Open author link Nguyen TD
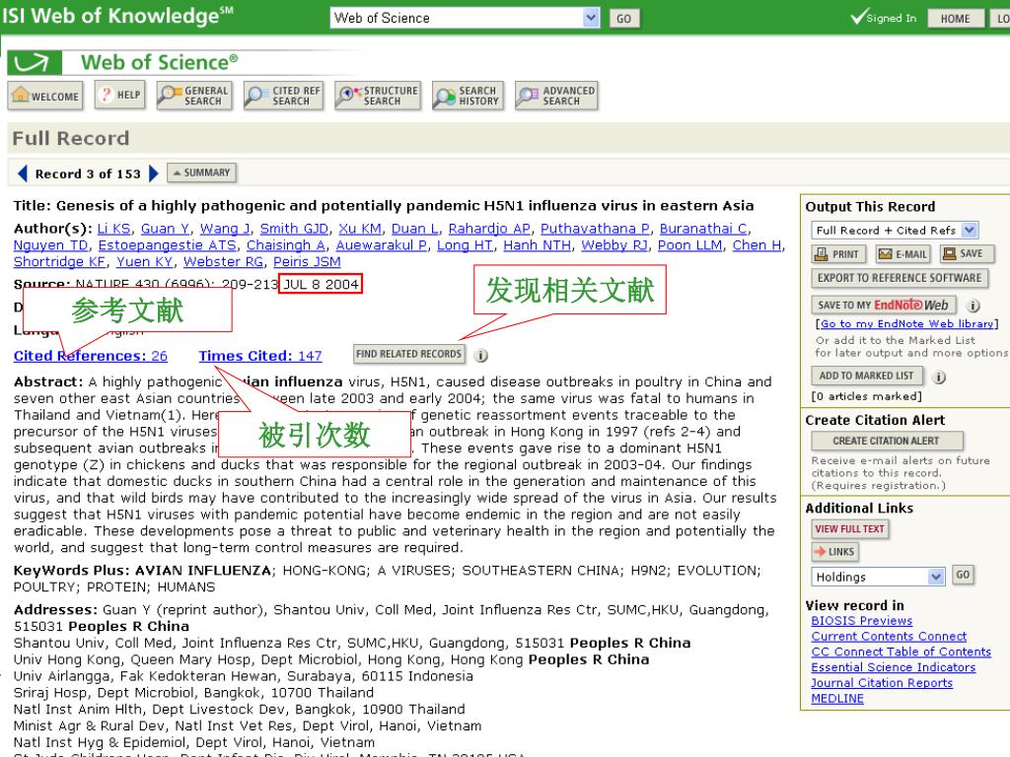This screenshot has height=757, width=1010. 51,245
